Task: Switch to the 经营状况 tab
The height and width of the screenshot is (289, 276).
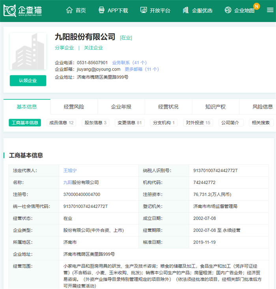Action: (168, 107)
